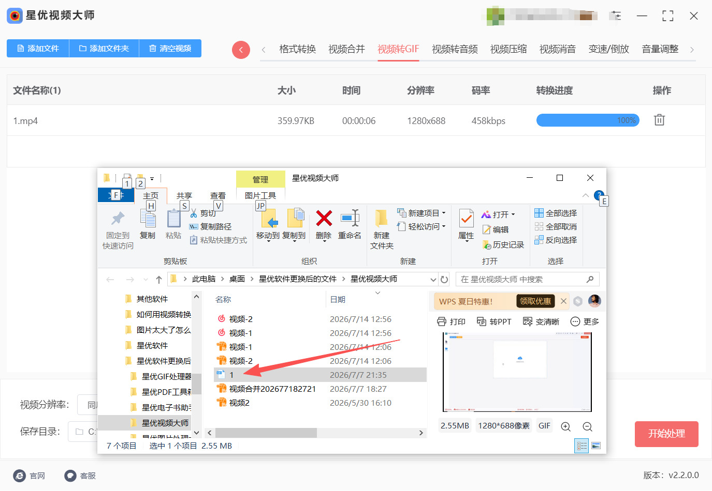Switch to the 视频压缩 tab
The image size is (712, 491).
tap(508, 49)
